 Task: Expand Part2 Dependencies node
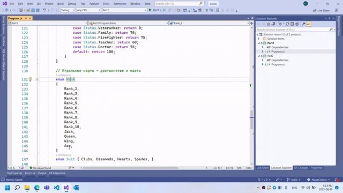point(263,60)
